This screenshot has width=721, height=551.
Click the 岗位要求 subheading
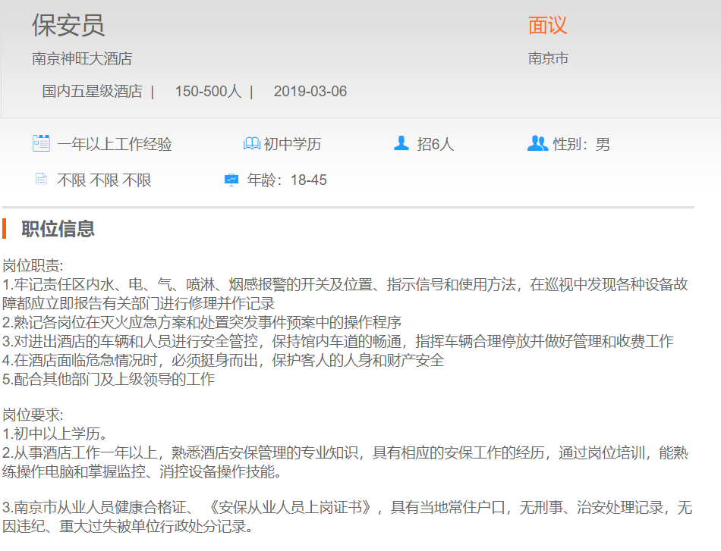[33, 415]
